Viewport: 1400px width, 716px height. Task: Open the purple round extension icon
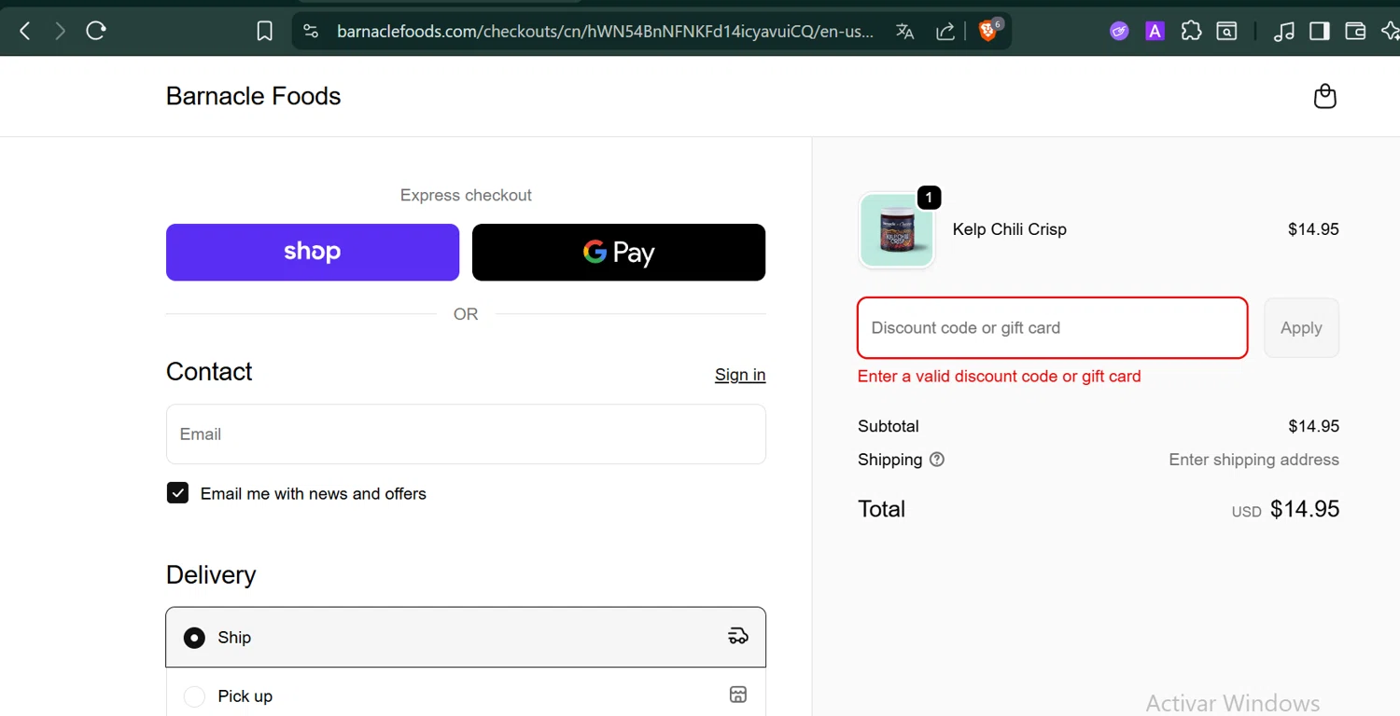click(1119, 32)
